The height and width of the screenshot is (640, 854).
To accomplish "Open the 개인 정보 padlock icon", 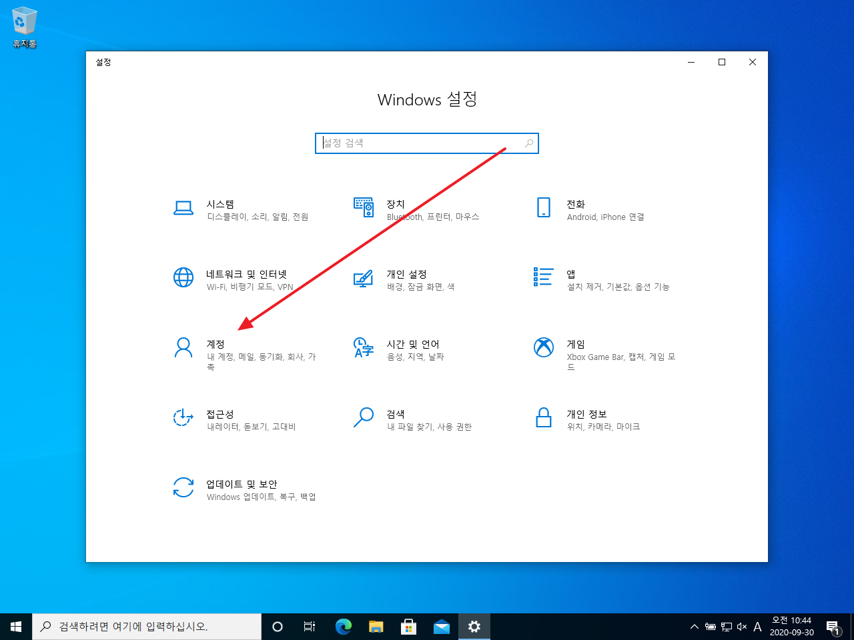I will coord(544,417).
